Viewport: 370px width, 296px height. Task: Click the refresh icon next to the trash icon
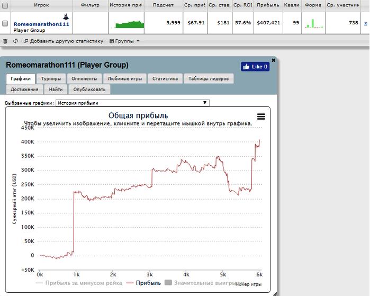(15, 41)
